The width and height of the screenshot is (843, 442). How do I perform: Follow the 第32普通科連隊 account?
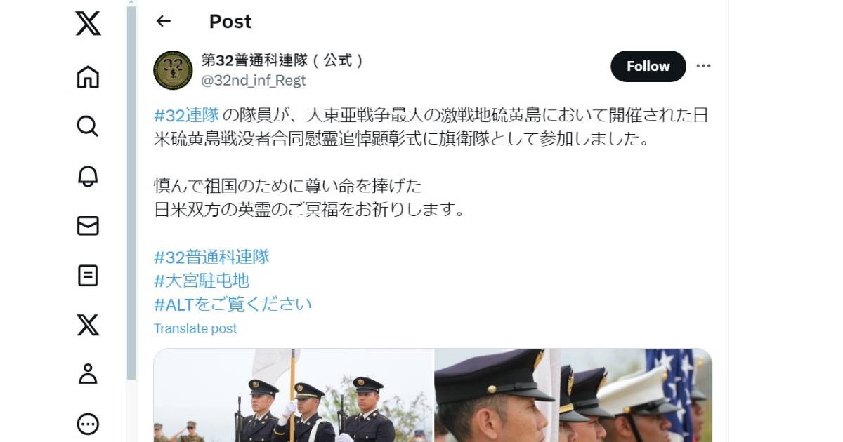pyautogui.click(x=648, y=66)
